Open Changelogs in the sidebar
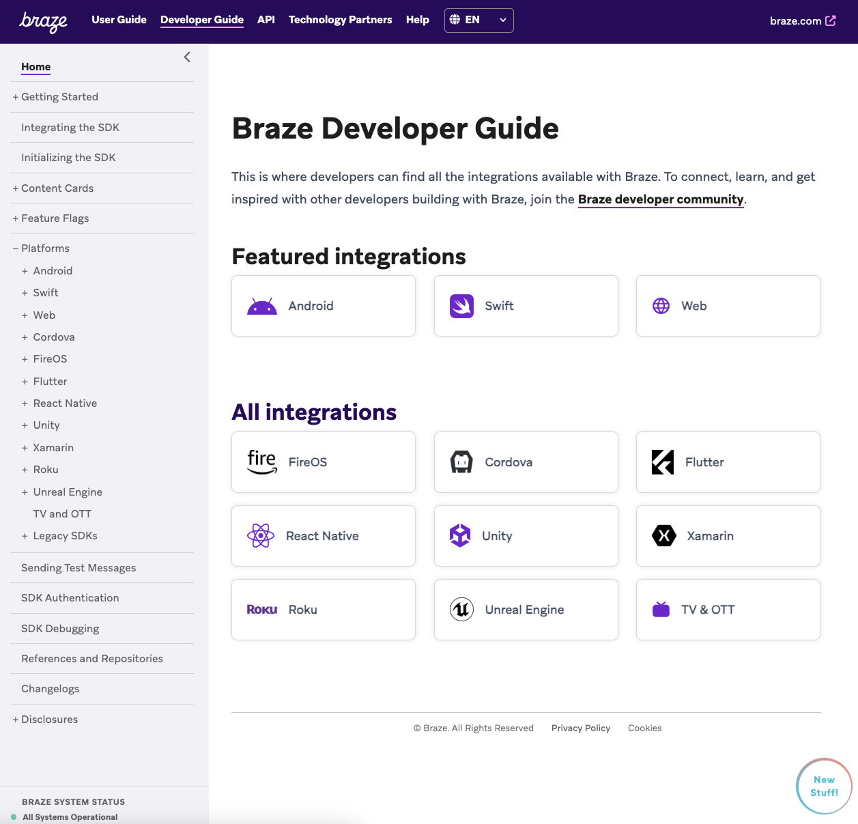 51,689
